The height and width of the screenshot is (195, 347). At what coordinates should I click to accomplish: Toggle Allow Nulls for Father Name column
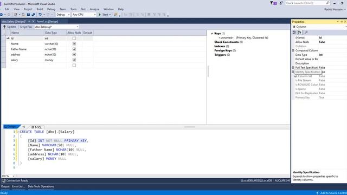tap(74, 49)
